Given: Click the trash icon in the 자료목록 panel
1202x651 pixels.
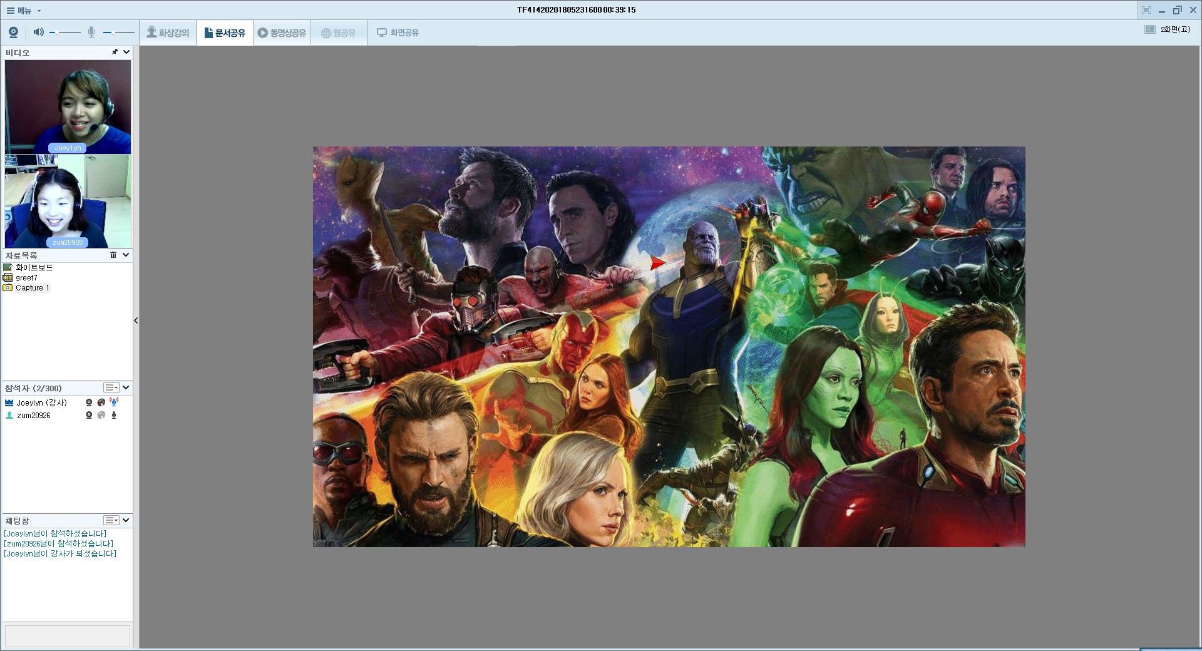Looking at the screenshot, I should (x=113, y=255).
